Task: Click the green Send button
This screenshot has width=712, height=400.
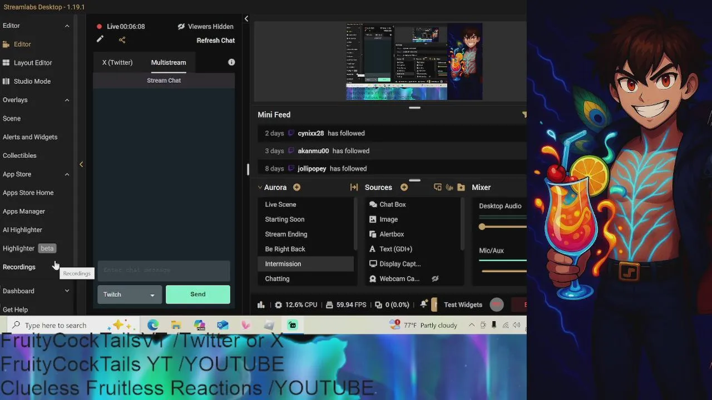Action: pos(198,294)
